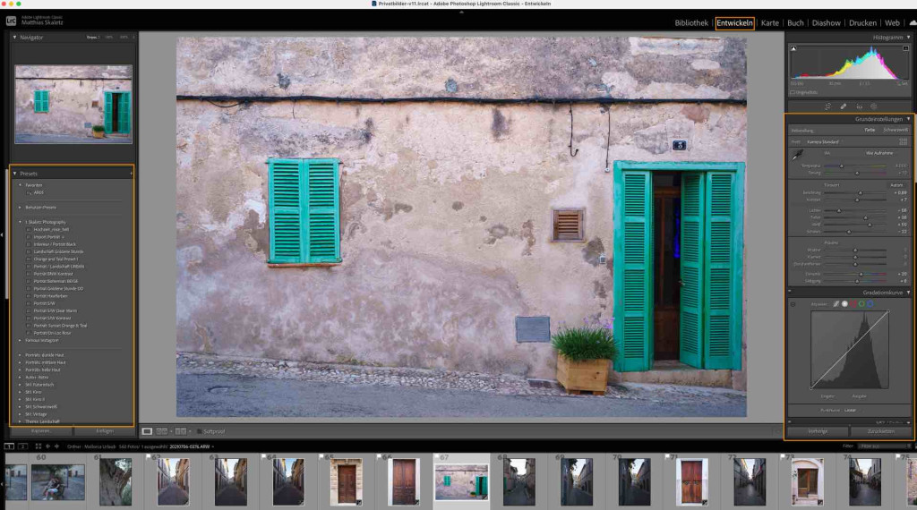Open the masking tool icon

[874, 106]
